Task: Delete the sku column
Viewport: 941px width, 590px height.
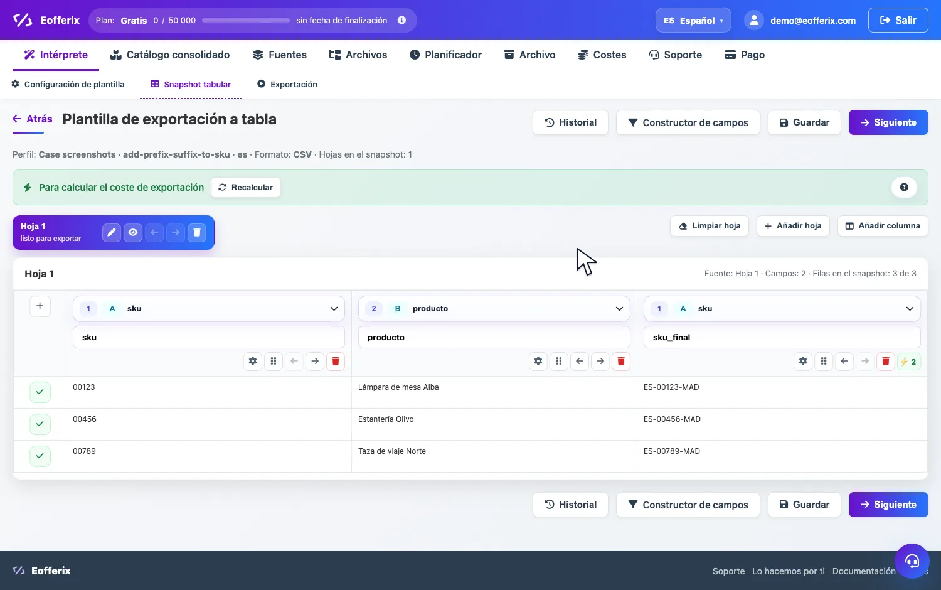Action: 336,361
